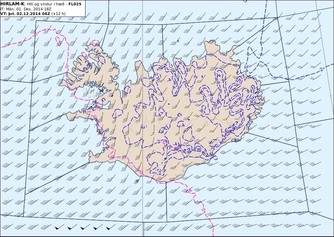Click the red marker in southern Iceland
This screenshot has height=237, width=334.
pos(176,148)
